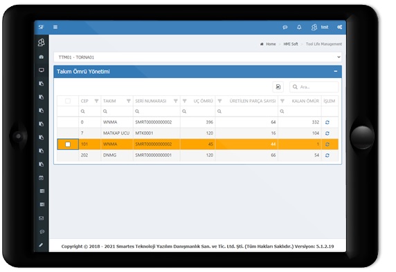The width and height of the screenshot is (396, 272).
Task: Open the dashboard gauge icon in the sidebar
Action: pos(41,57)
